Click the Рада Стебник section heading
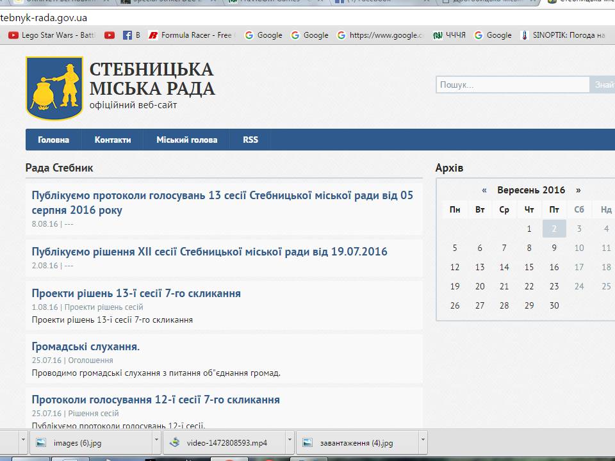 coord(59,168)
